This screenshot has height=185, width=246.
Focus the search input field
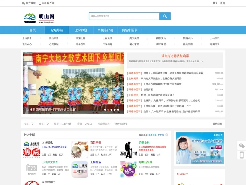click(124, 16)
